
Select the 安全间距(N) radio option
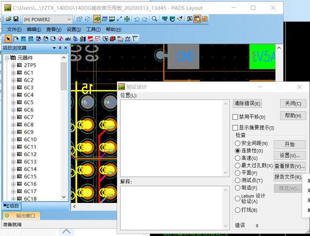237,143
